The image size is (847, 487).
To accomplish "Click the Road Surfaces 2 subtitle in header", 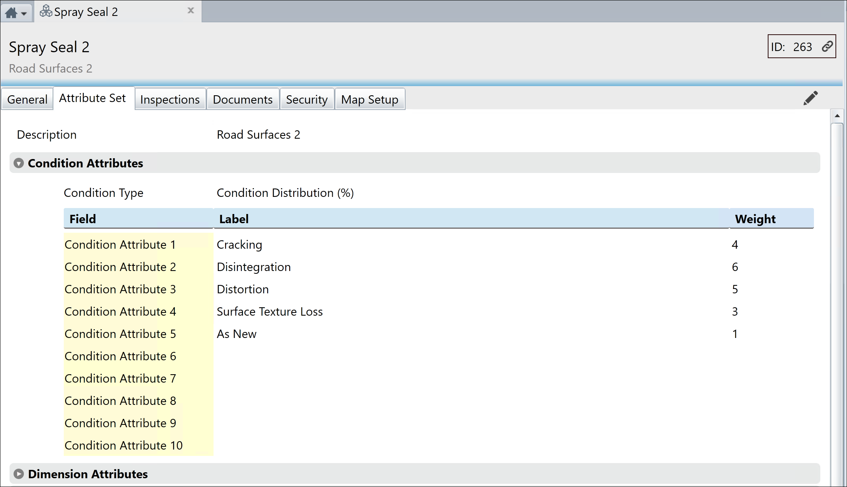I will pyautogui.click(x=51, y=69).
